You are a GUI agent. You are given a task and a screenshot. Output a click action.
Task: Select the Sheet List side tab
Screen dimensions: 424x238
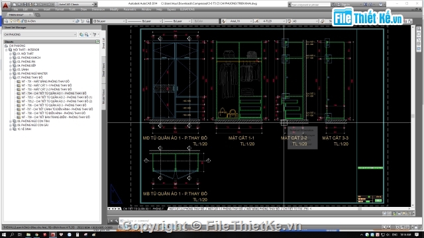coord(103,43)
